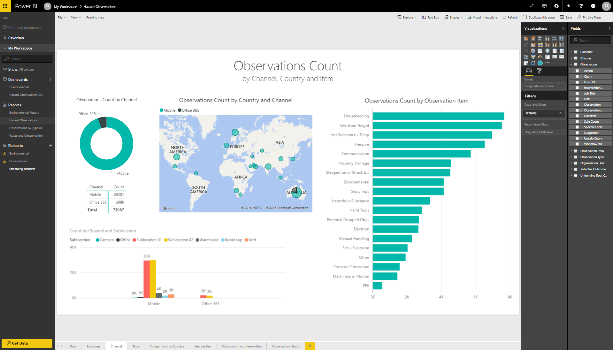Select the pie chart visualization
The height and width of the screenshot is (350, 613).
(533, 51)
